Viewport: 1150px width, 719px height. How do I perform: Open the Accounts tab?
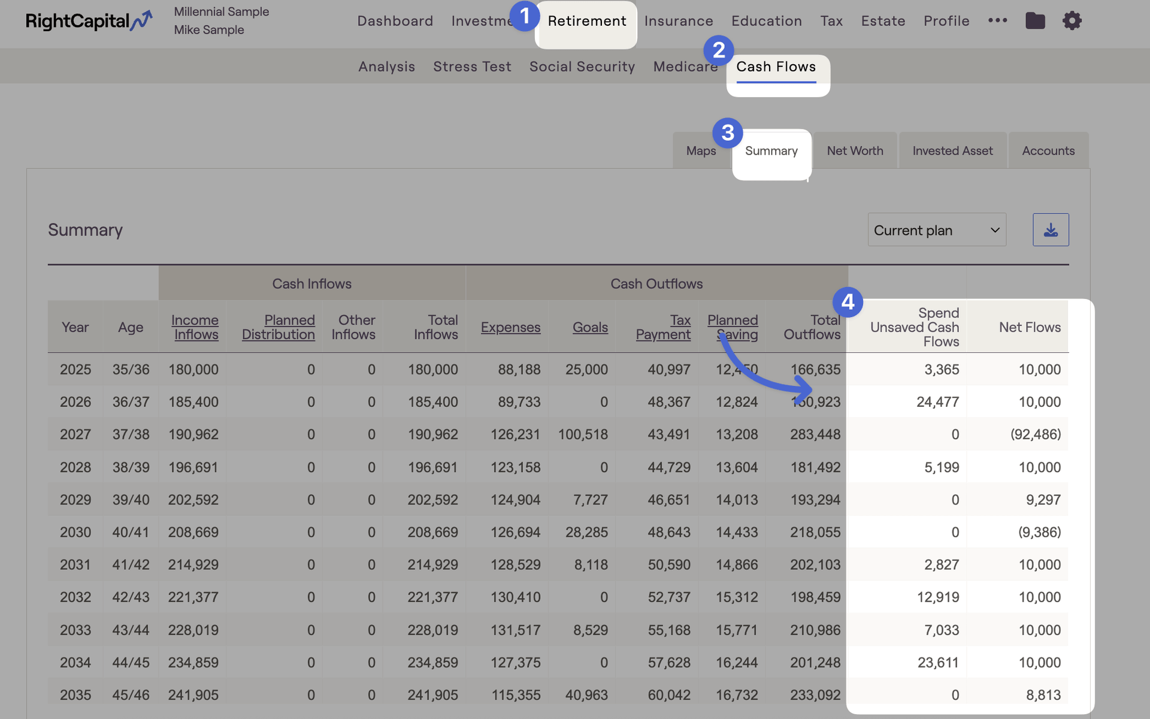click(x=1048, y=151)
